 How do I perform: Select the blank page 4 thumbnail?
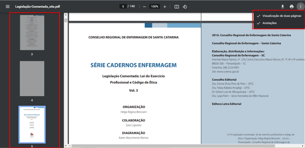(32, 79)
